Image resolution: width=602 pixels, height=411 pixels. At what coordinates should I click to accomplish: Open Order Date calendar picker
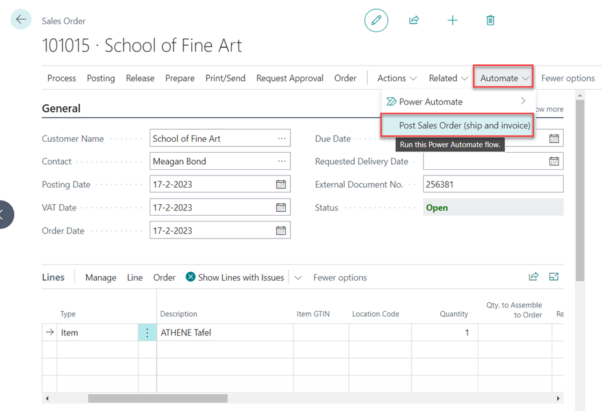(x=281, y=230)
